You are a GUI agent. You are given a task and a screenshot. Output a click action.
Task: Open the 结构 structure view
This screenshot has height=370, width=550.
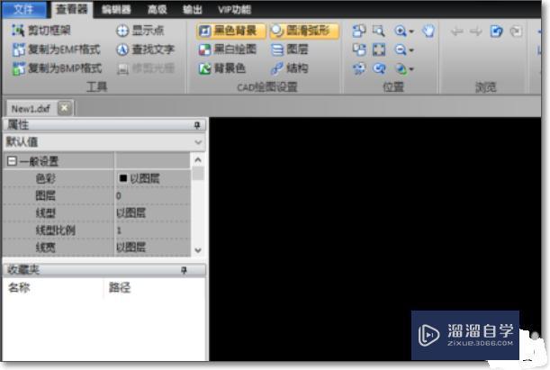tap(290, 68)
